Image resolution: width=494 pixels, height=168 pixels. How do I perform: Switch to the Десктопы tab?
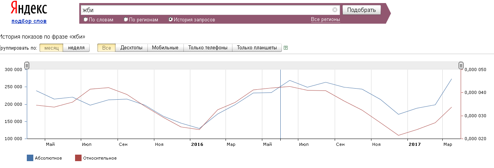click(131, 48)
